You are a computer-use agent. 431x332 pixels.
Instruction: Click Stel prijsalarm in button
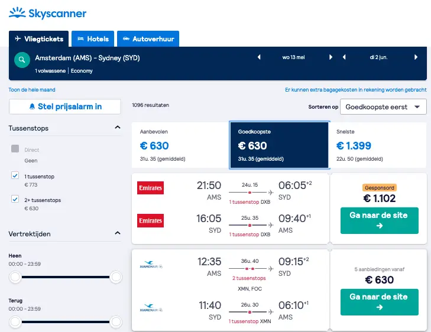click(65, 106)
